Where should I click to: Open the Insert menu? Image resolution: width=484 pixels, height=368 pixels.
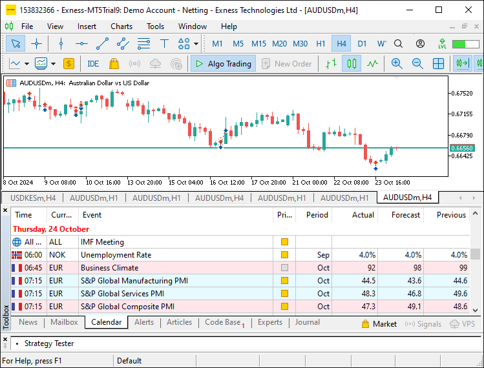coord(87,26)
